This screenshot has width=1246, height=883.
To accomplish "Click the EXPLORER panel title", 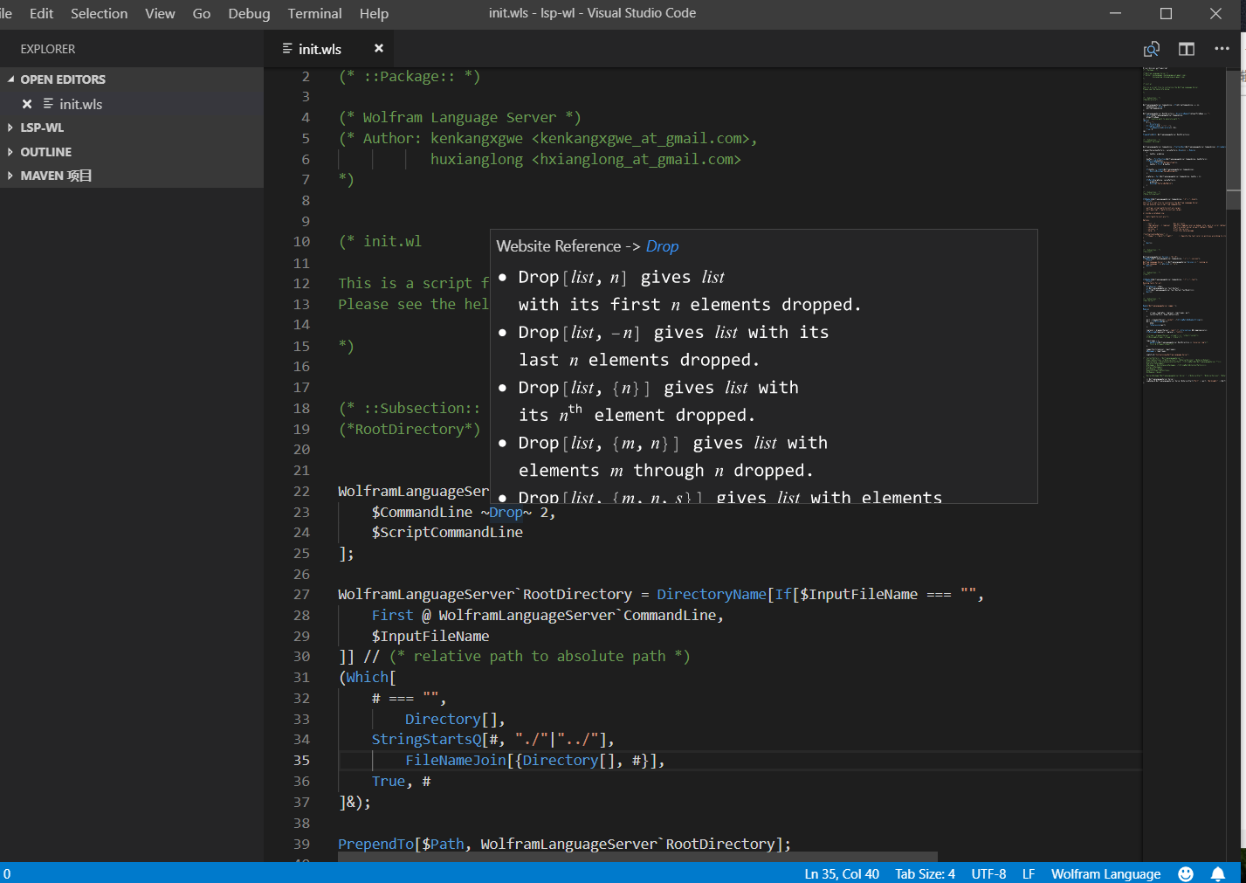I will (48, 49).
